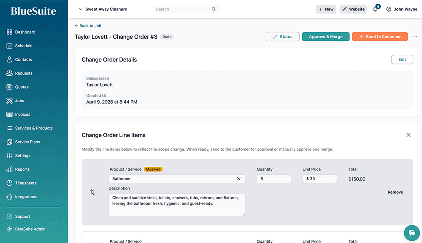
Task: Click the search magnifier icon
Action: (x=214, y=9)
